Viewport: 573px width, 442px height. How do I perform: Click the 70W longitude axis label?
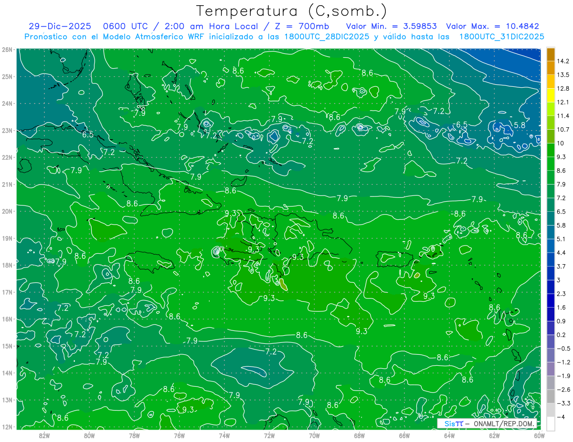click(x=314, y=435)
